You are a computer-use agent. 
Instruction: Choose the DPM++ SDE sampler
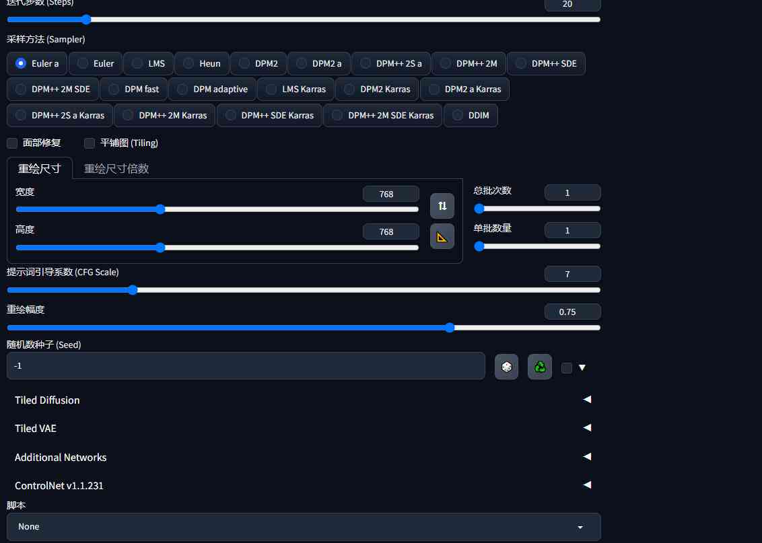pyautogui.click(x=546, y=64)
